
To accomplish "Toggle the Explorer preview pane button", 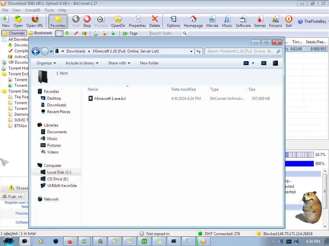I will 264,63.
